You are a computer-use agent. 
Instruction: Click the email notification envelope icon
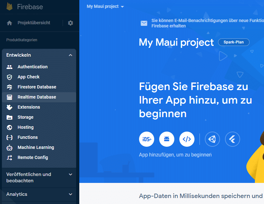(x=144, y=23)
